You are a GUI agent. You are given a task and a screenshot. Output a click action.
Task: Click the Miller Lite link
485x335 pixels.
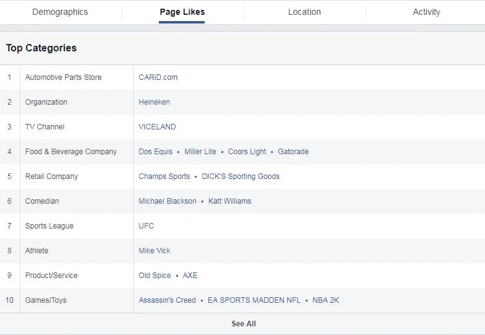tap(200, 152)
